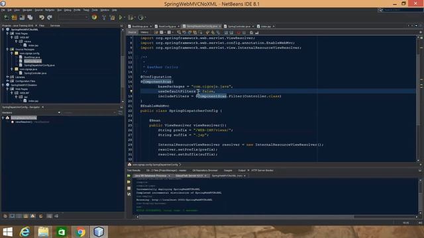Switch to the SpringController.java editor tab
Image resolution: width=424 pixels, height=238 pixels.
point(239,26)
